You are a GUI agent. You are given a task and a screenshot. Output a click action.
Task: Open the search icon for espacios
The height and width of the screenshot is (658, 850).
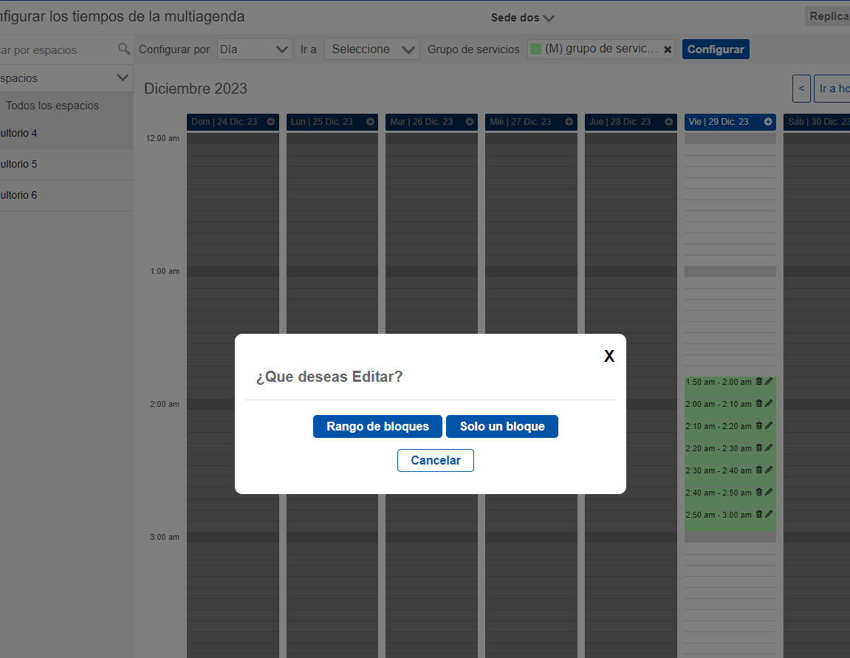(123, 49)
